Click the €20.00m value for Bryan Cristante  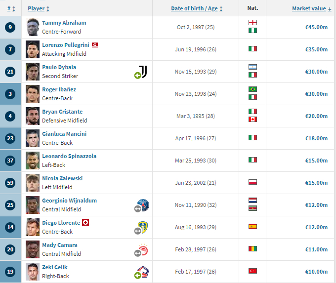[316, 116]
